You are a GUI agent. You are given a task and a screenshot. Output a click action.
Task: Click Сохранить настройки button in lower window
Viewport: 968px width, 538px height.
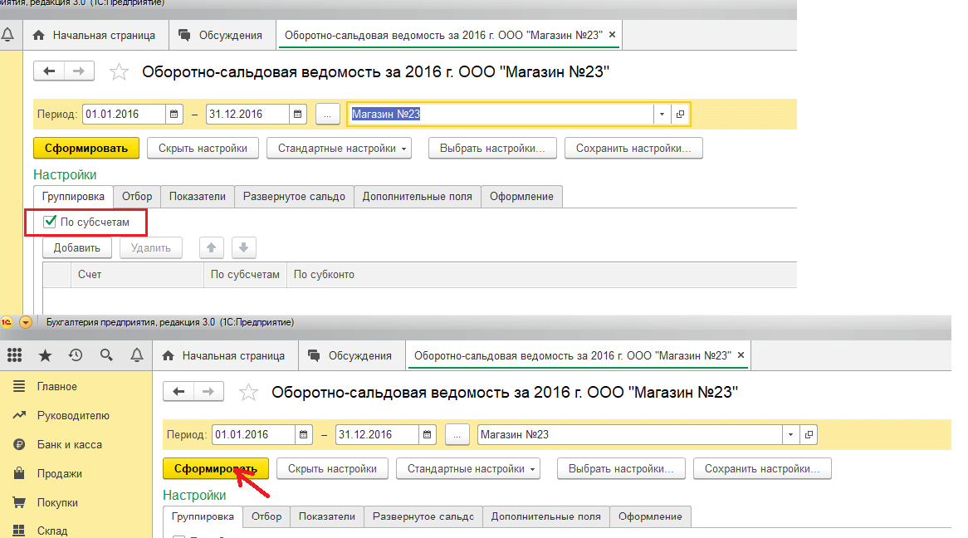pos(761,469)
